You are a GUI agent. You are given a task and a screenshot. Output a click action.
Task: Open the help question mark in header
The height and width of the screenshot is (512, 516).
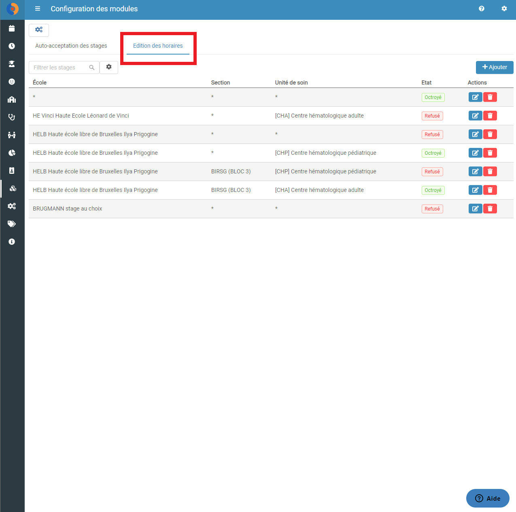482,8
